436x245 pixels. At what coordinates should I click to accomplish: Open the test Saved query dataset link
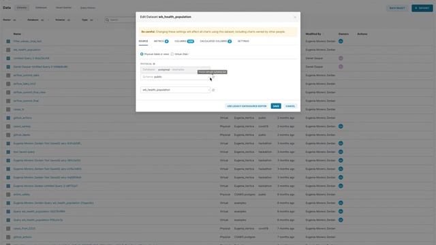(x=24, y=152)
